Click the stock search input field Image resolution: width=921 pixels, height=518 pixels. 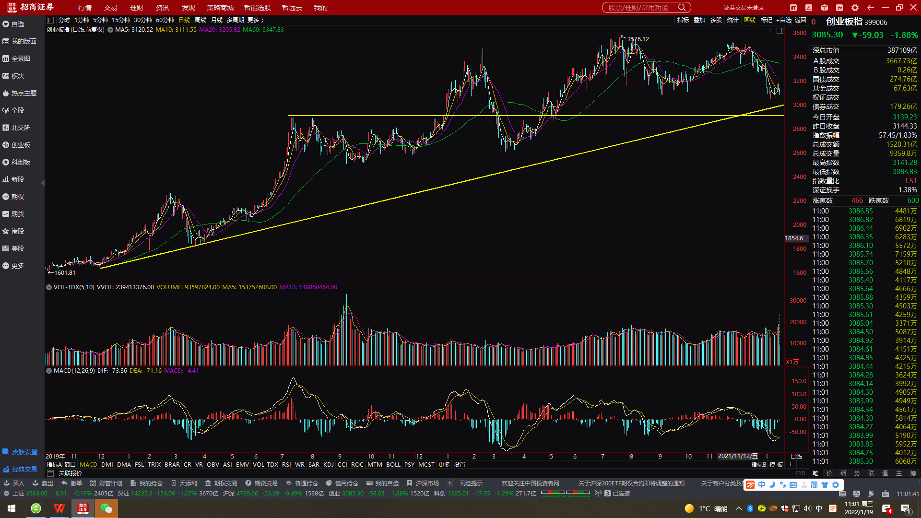(x=638, y=8)
